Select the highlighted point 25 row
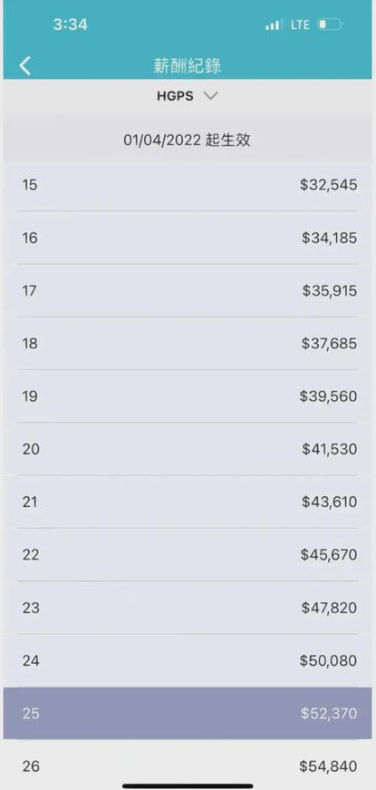Image resolution: width=376 pixels, height=790 pixels. pyautogui.click(x=188, y=714)
